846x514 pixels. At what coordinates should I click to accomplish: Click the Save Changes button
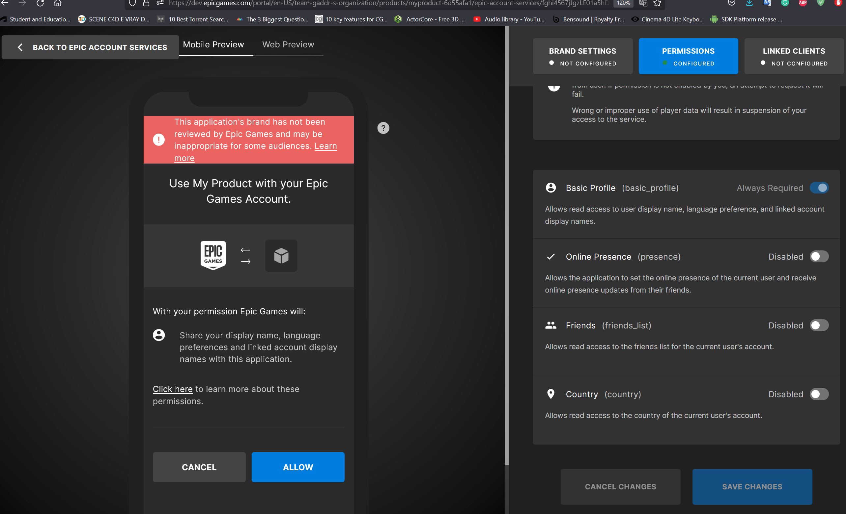pos(752,487)
